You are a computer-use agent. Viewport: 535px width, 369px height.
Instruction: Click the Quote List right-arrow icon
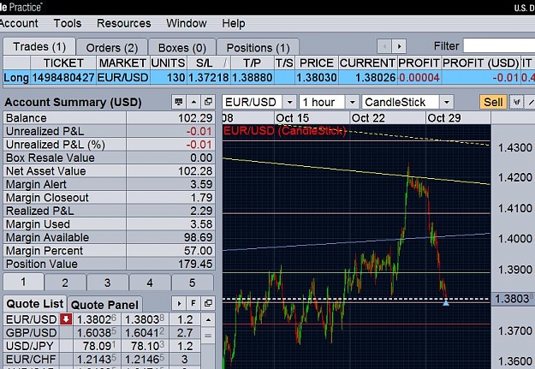click(178, 303)
